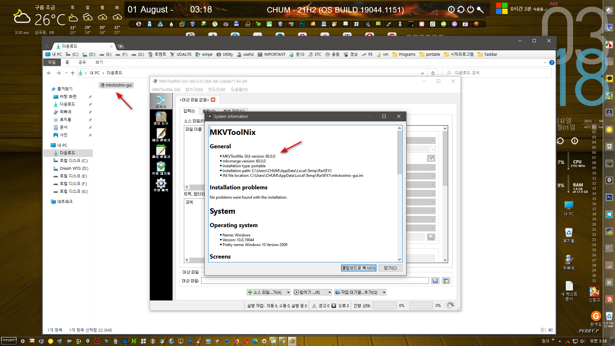
Task: Open the Chapter editor (챕터 편집기) tool
Action: (161, 152)
